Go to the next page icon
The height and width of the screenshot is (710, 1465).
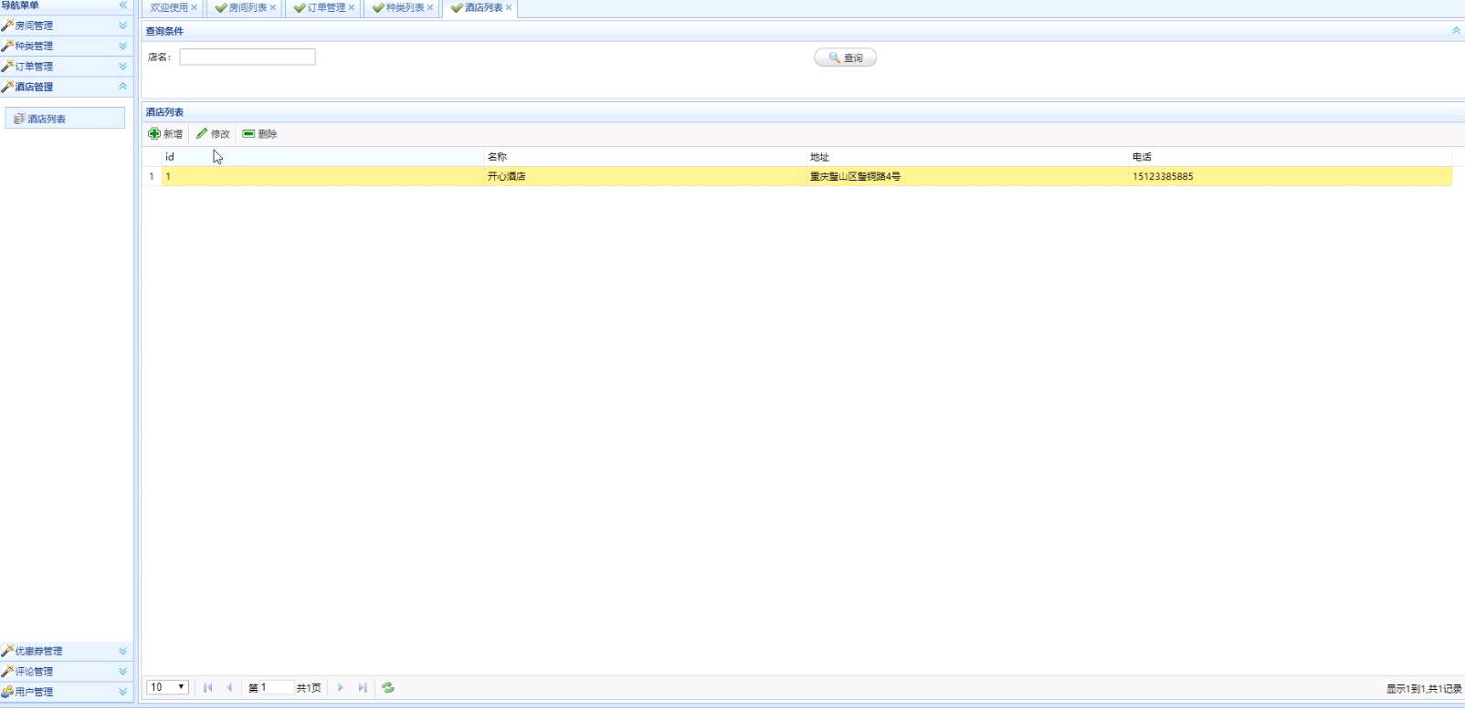coord(341,687)
